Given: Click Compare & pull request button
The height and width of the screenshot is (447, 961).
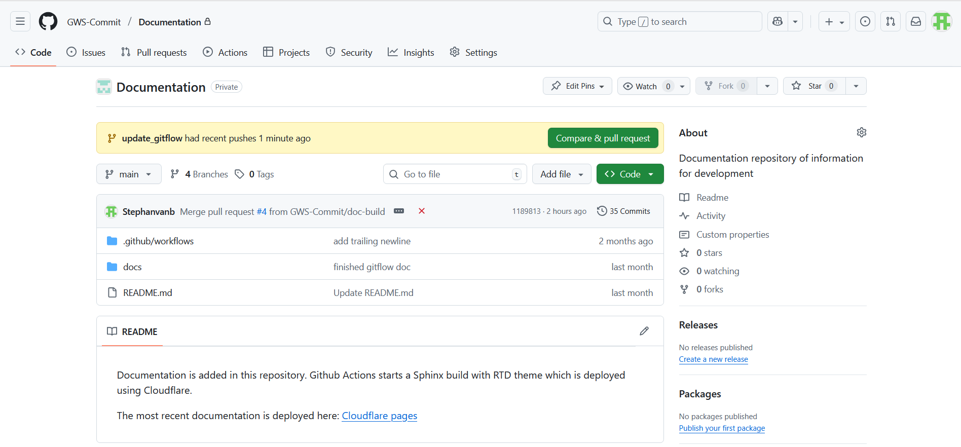Looking at the screenshot, I should point(603,138).
